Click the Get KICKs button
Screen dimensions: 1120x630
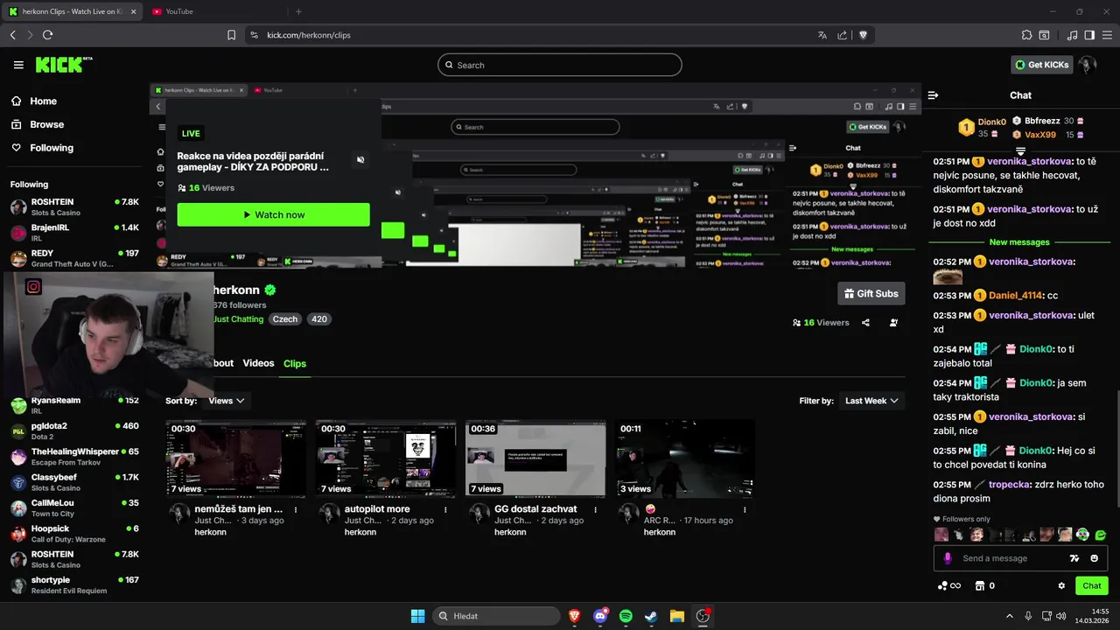tap(1041, 65)
